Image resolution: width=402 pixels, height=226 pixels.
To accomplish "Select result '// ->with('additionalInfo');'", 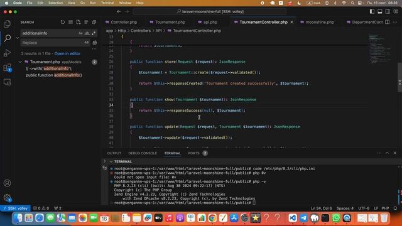I will 49,68.
